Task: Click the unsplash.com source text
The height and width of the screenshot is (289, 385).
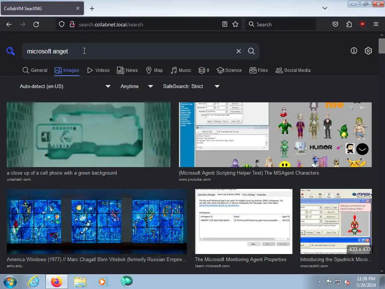Action: click(x=19, y=179)
